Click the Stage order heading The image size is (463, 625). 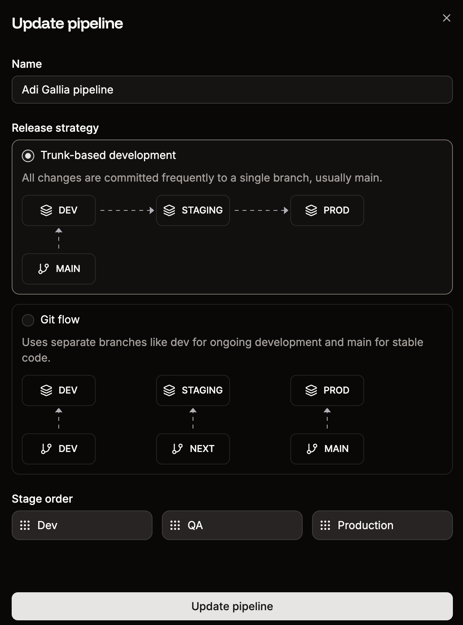[42, 499]
